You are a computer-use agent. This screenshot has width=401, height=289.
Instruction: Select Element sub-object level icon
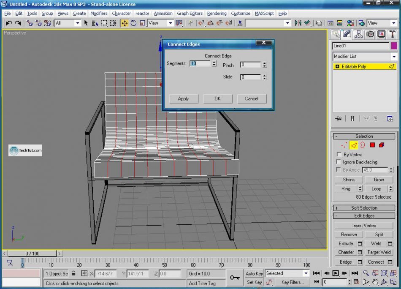click(x=382, y=145)
